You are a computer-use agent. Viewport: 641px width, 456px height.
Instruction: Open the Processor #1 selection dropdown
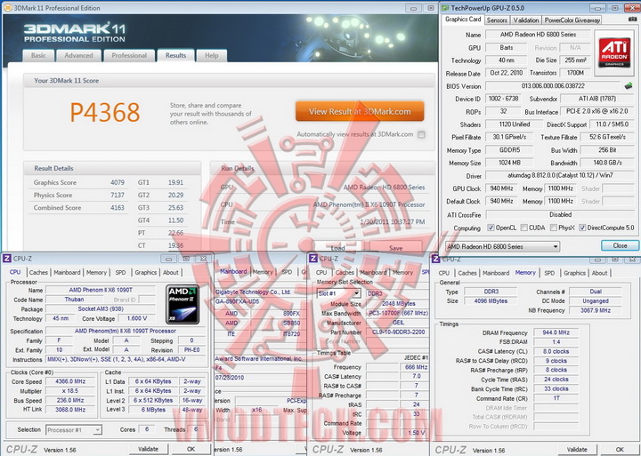coord(74,430)
